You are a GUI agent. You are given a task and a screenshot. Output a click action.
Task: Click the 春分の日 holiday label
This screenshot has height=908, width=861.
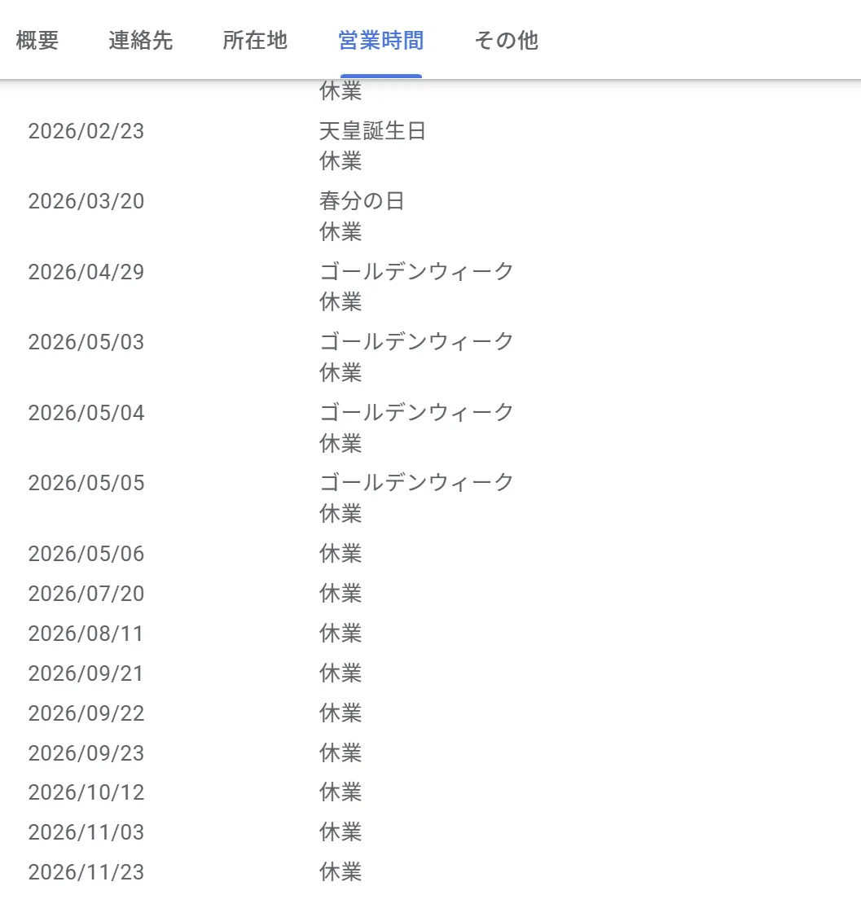point(362,201)
